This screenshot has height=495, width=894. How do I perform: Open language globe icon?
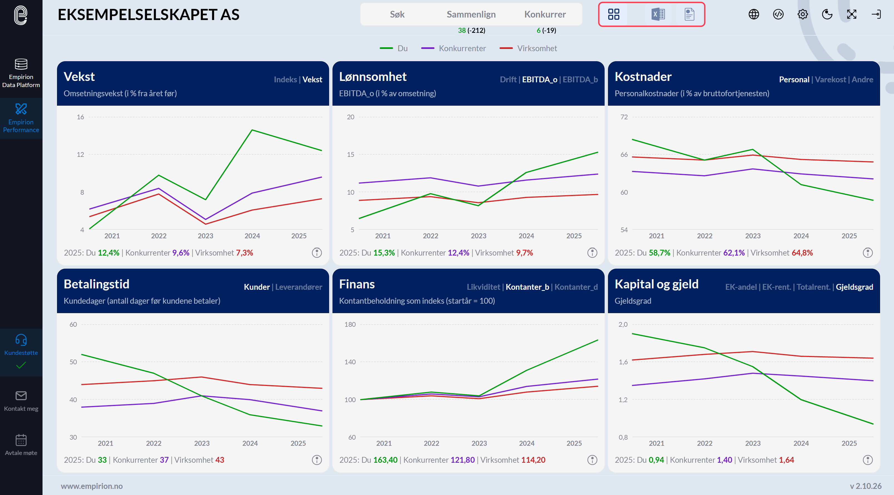pos(754,14)
